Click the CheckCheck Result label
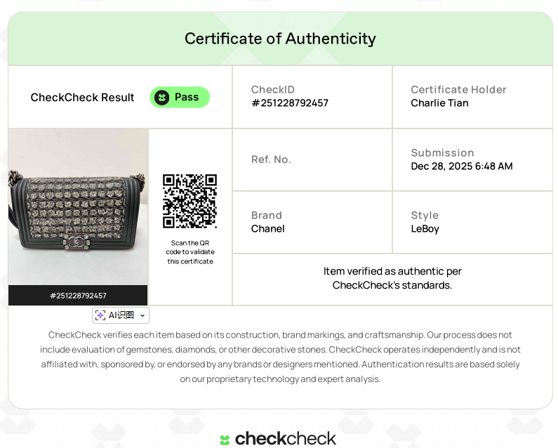This screenshot has width=558, height=448. [82, 98]
